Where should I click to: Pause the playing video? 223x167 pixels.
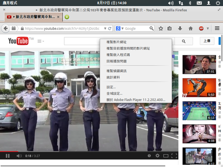pos(8,156)
